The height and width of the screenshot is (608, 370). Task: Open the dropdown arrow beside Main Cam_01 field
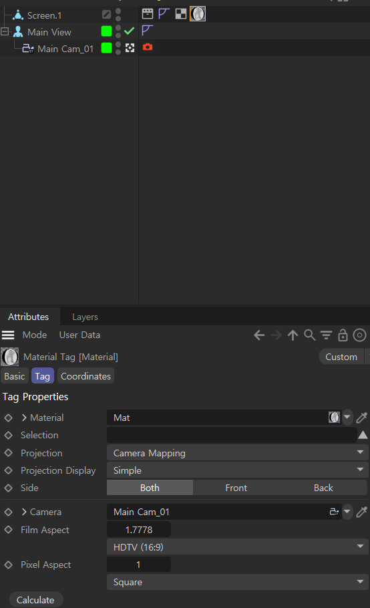(347, 512)
